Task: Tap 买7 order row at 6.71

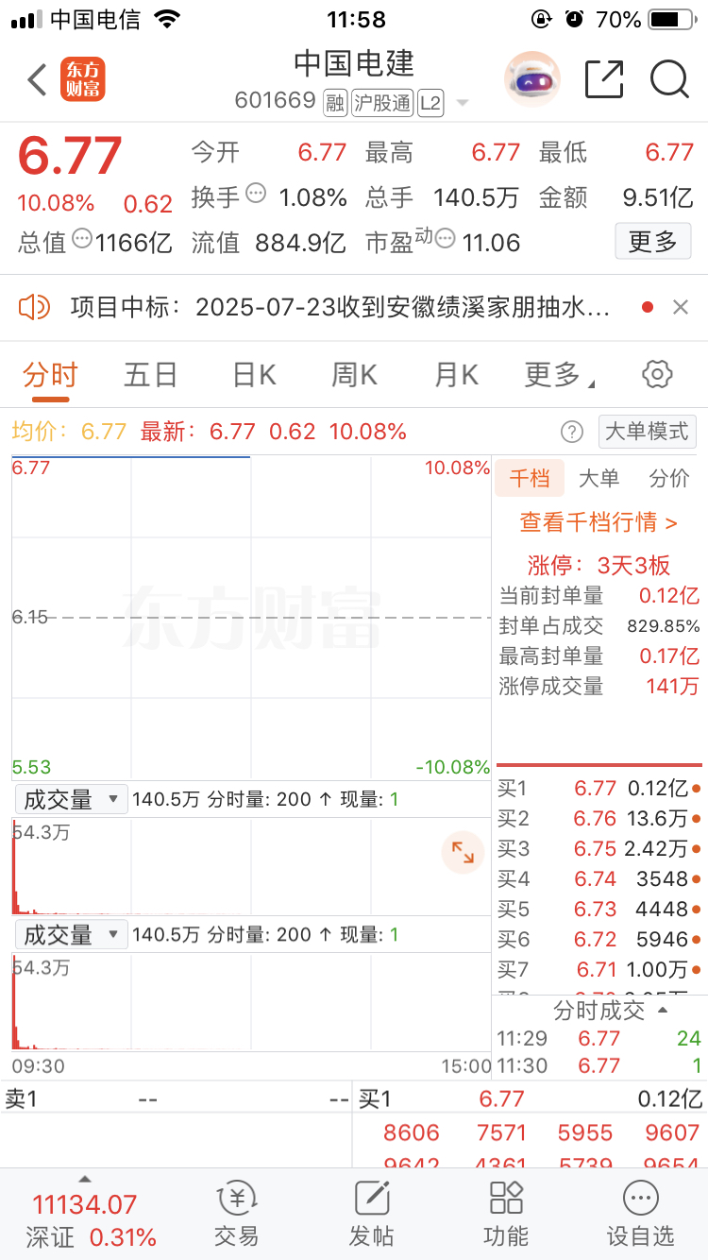Action: (x=599, y=969)
